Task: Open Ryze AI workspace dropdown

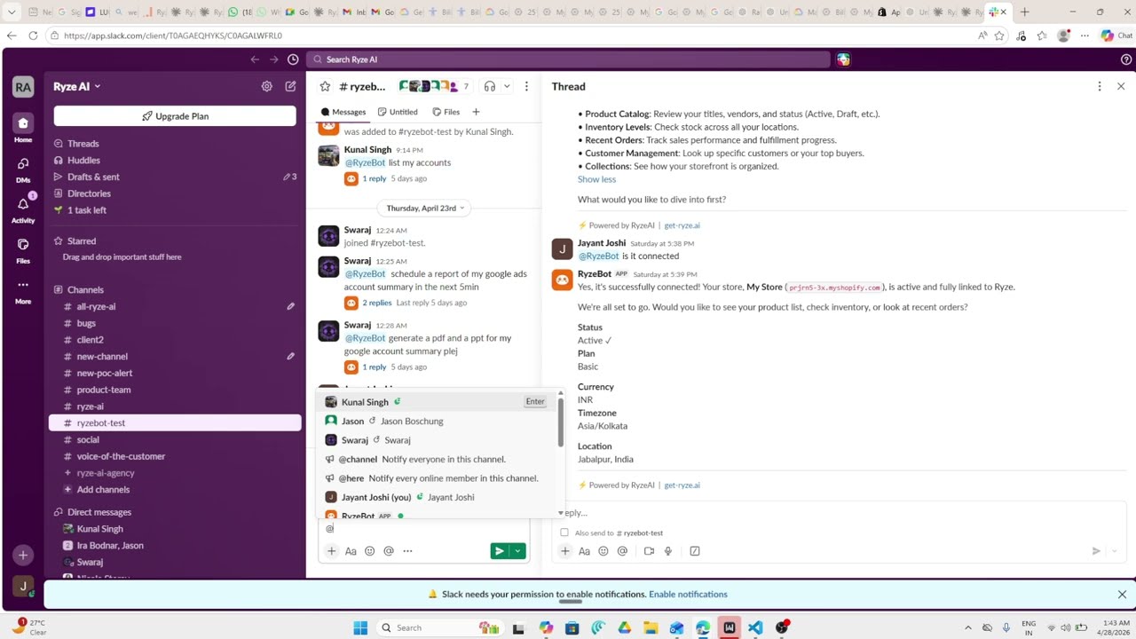Action: tap(77, 86)
